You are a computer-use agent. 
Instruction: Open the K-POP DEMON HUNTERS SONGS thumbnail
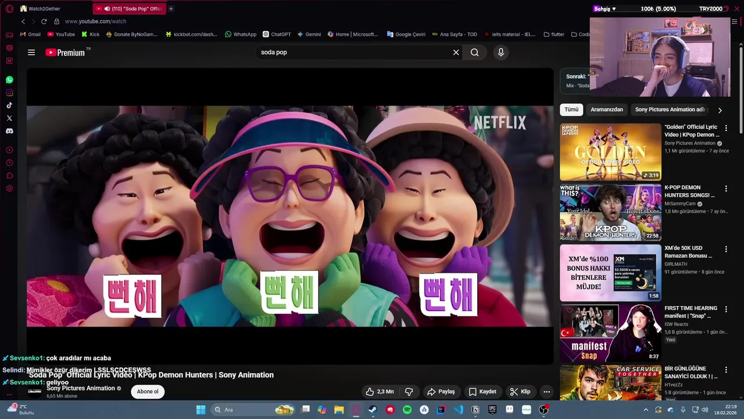point(610,212)
